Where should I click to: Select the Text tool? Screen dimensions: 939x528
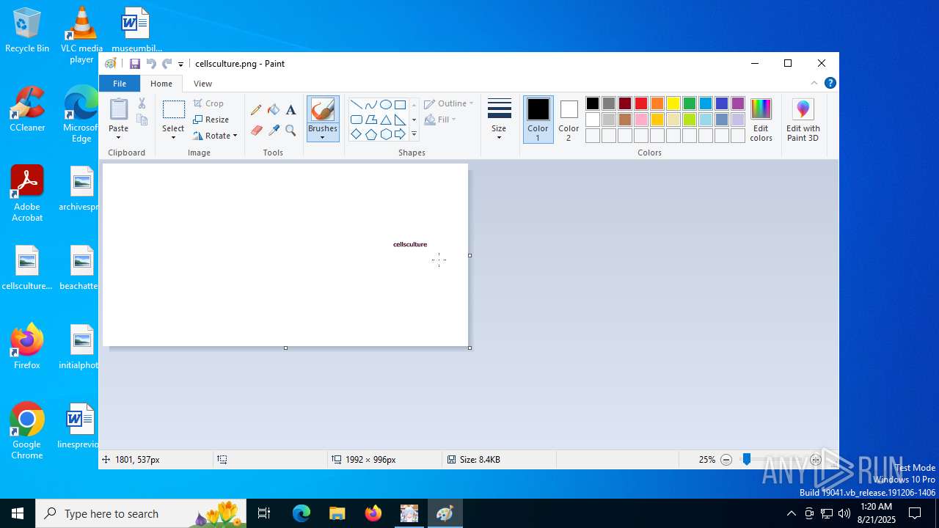pyautogui.click(x=291, y=110)
